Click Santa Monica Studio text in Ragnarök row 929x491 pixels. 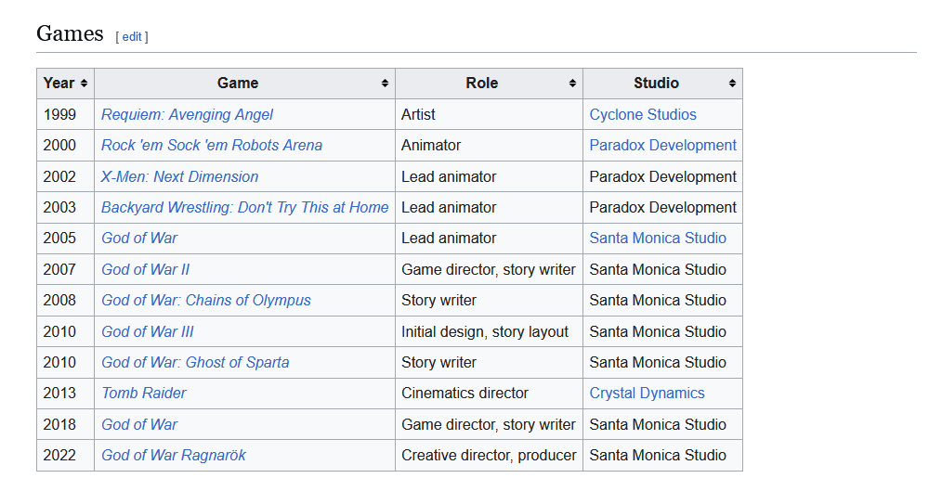(x=658, y=456)
